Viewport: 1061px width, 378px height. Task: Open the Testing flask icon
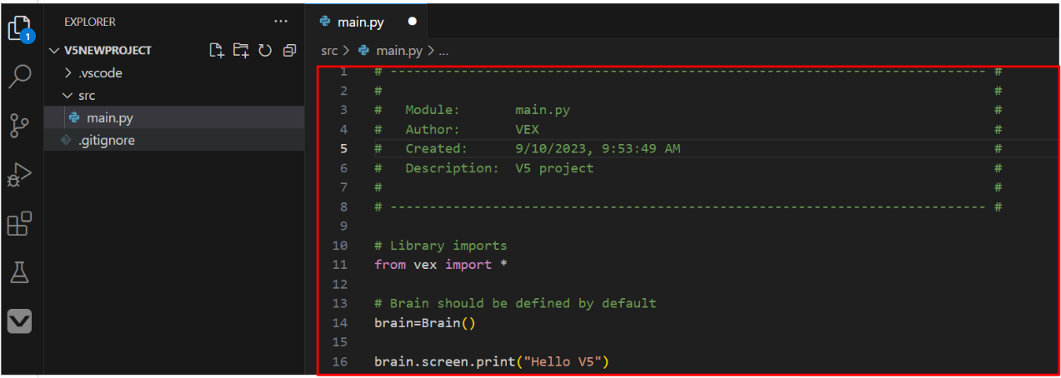pos(19,271)
